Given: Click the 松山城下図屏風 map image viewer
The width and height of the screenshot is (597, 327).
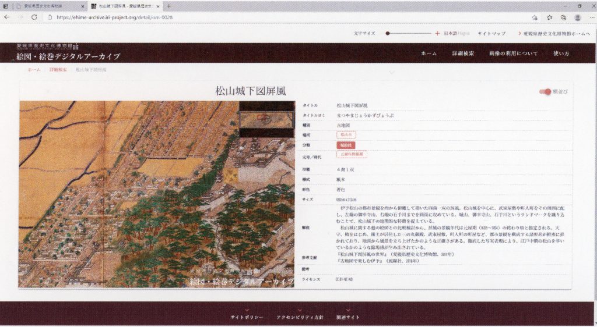Looking at the screenshot, I should (156, 194).
